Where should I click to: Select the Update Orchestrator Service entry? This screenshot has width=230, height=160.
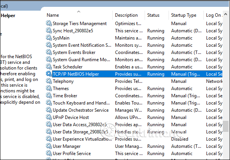pyautogui.click(x=80, y=110)
